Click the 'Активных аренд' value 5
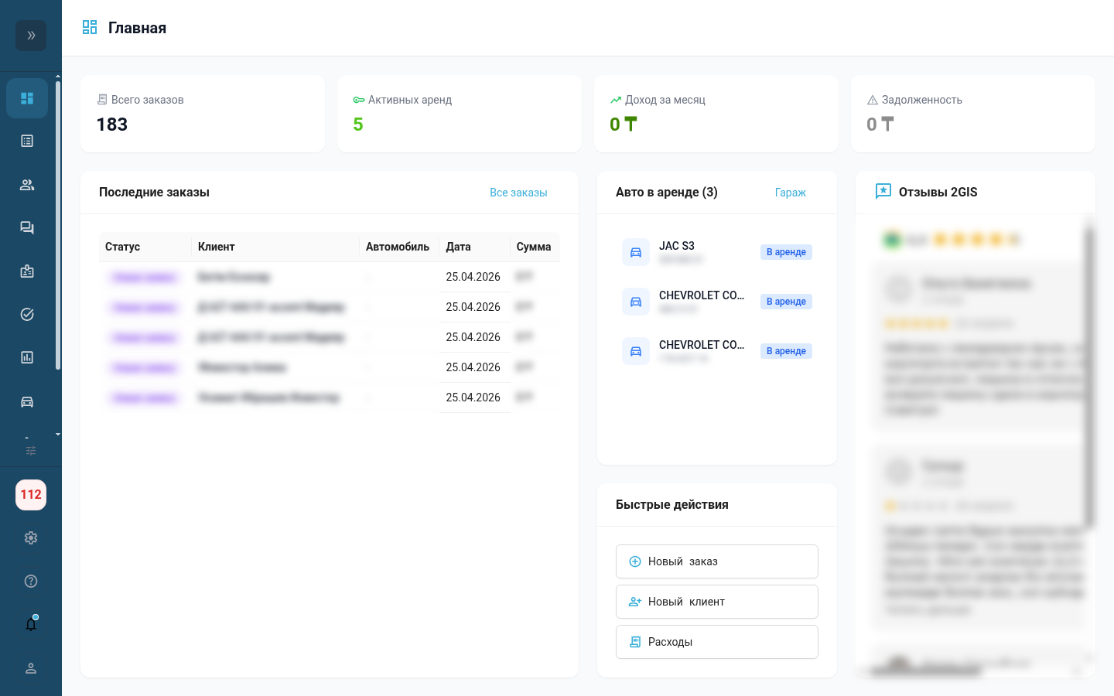Image resolution: width=1114 pixels, height=696 pixels. coord(358,125)
